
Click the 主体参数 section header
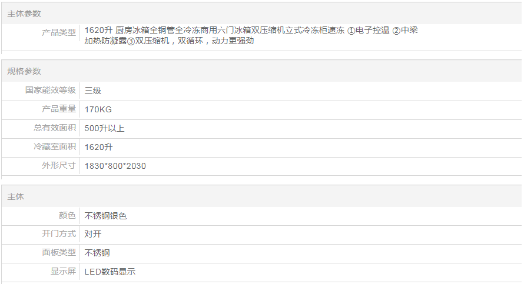24,14
